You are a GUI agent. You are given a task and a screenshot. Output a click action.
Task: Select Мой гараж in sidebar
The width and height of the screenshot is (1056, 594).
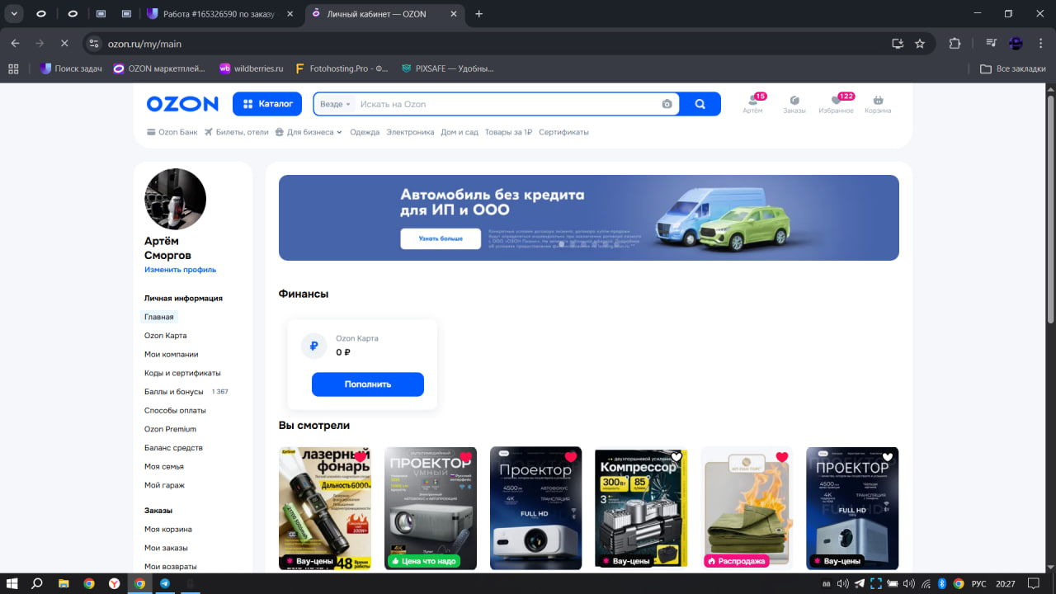165,485
